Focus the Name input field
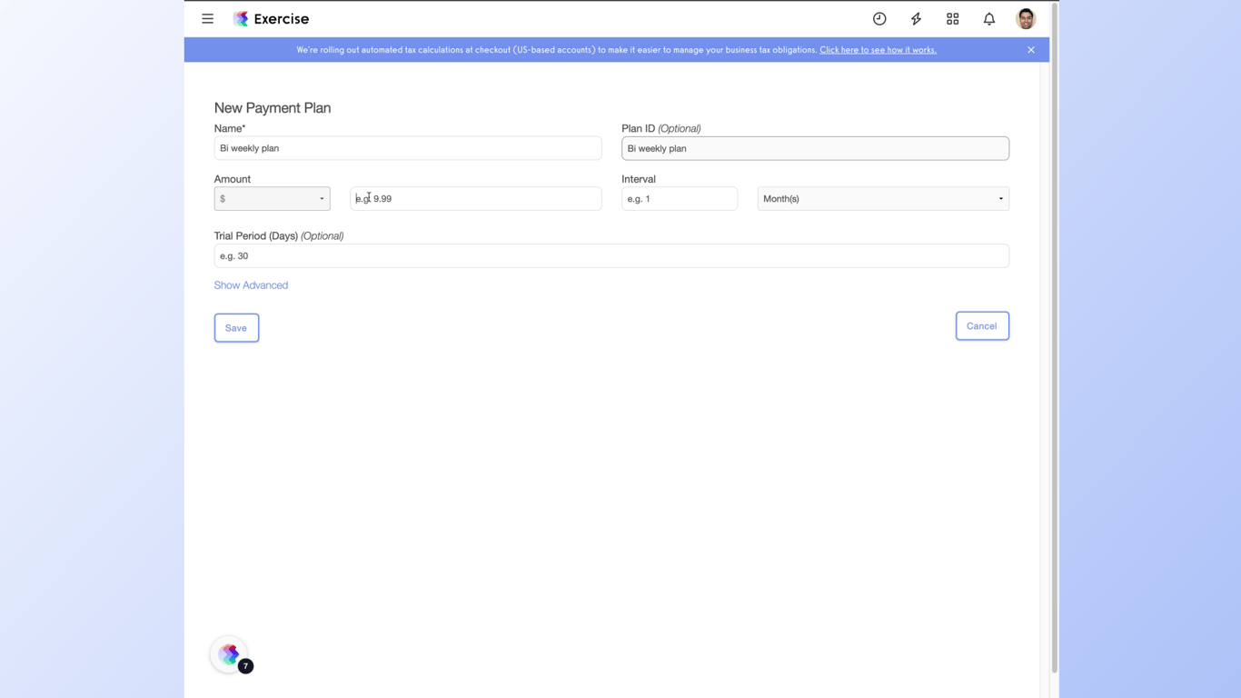Viewport: 1241px width, 698px height. [408, 148]
